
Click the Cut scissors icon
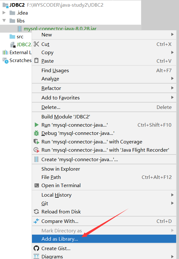36,44
